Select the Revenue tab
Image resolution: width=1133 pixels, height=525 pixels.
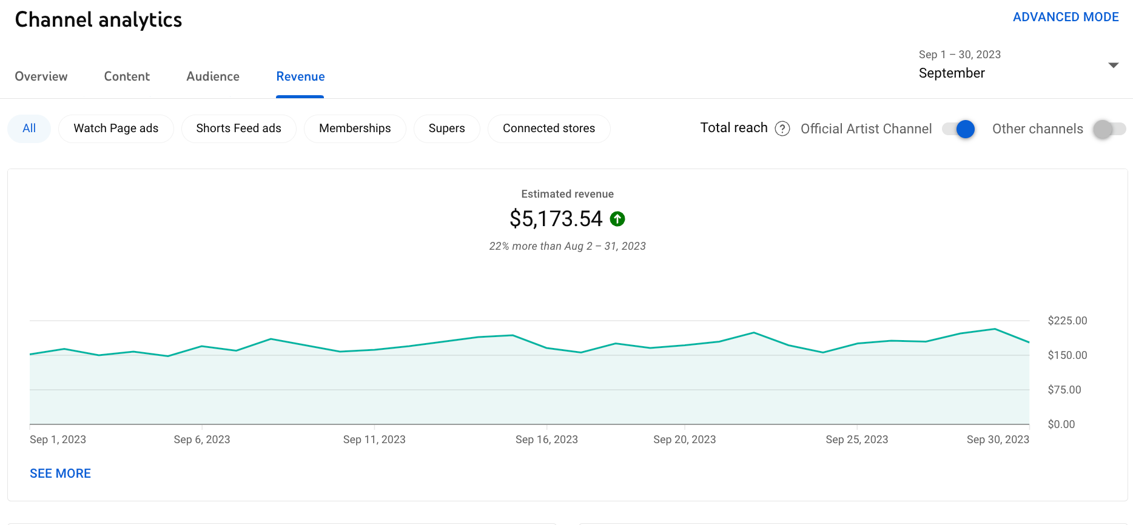click(x=300, y=76)
